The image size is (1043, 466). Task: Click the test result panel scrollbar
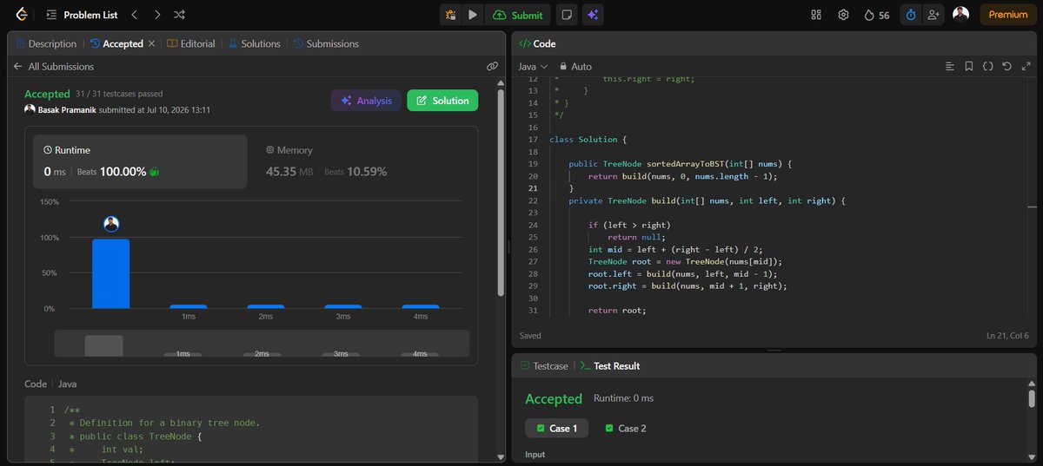click(1031, 397)
